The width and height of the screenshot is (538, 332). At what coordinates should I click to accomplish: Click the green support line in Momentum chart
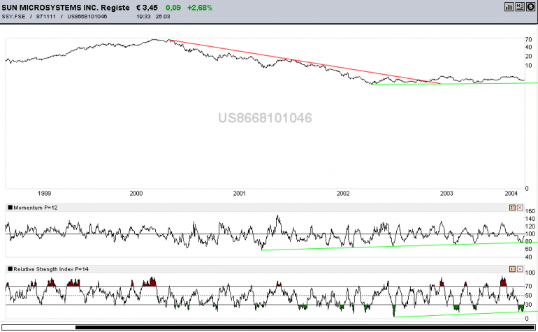tap(398, 246)
